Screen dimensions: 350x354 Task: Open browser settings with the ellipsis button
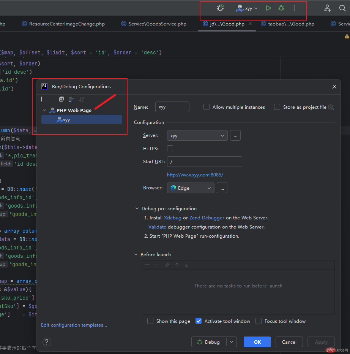pyautogui.click(x=222, y=188)
